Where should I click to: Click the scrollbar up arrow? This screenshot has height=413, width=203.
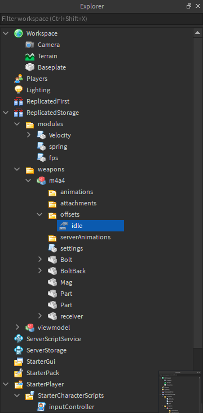coord(197,33)
